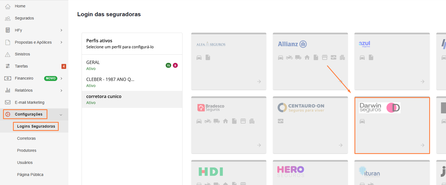Expand Propostas e Apólices chevron
The image size is (446, 185).
pyautogui.click(x=61, y=42)
